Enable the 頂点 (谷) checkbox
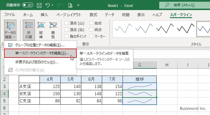 [x=66, y=30]
